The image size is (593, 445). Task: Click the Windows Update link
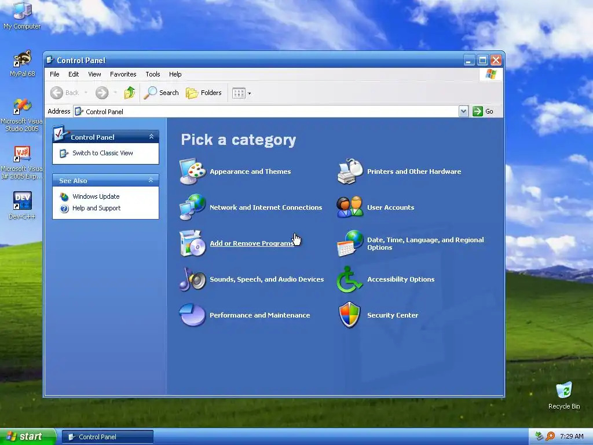96,197
